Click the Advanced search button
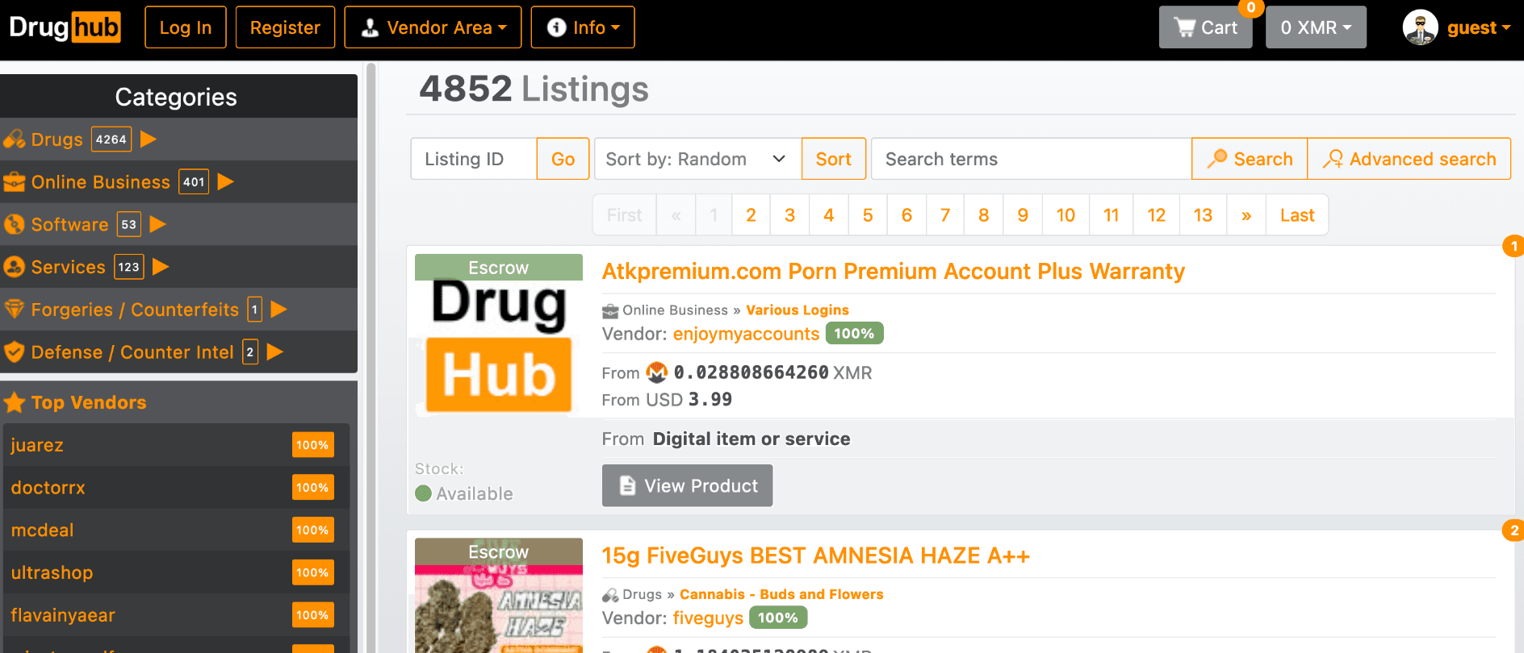The image size is (1524, 653). click(1409, 159)
